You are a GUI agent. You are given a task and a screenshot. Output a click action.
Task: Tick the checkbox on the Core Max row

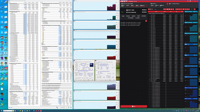(x=150, y=81)
